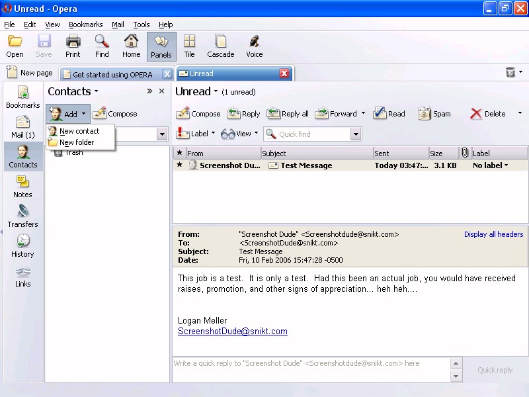This screenshot has width=529, height=397.
Task: Open the Voice toolbar icon
Action: pos(254,46)
